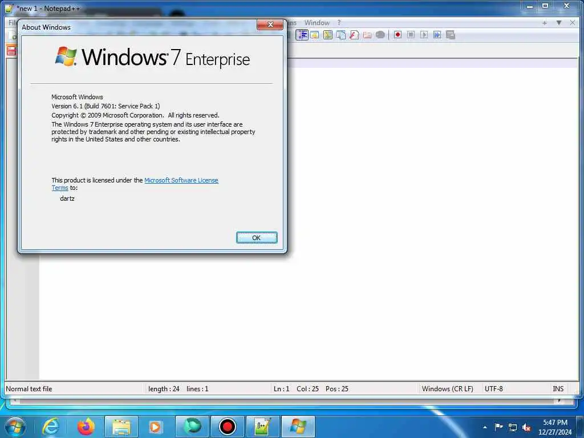Open Windows Media Player from taskbar
The width and height of the screenshot is (584, 438).
click(x=155, y=427)
